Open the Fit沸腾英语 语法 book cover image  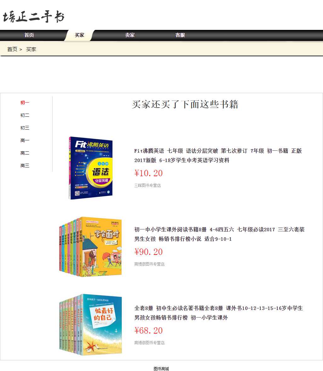tap(91, 168)
